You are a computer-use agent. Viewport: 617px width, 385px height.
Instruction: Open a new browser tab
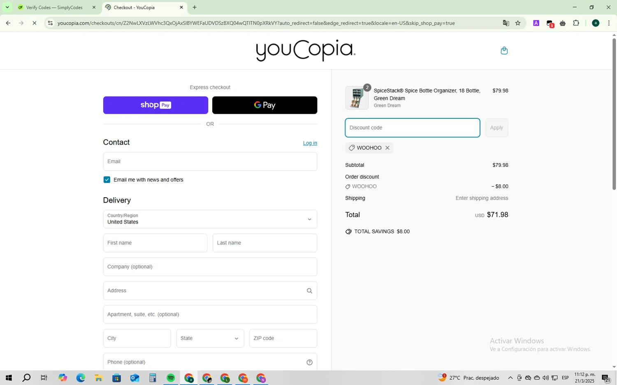195,7
